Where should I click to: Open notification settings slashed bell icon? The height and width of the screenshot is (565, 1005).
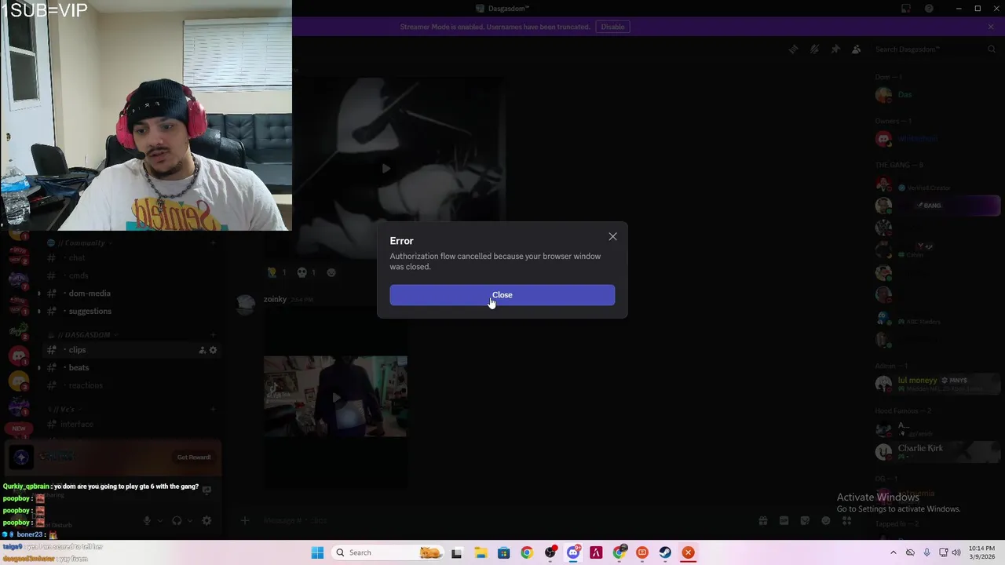(x=814, y=49)
